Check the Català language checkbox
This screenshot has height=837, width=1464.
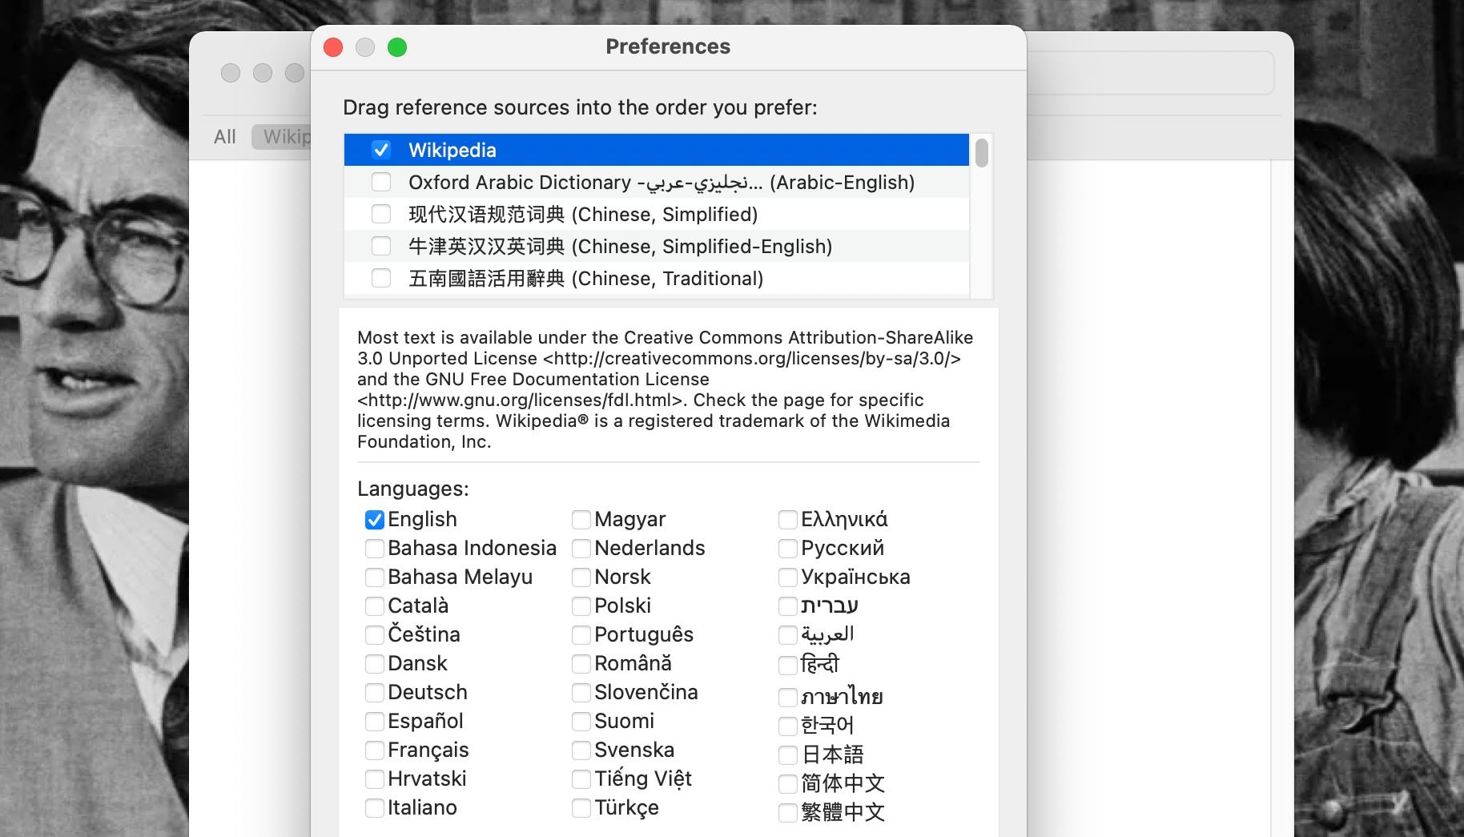(x=375, y=606)
